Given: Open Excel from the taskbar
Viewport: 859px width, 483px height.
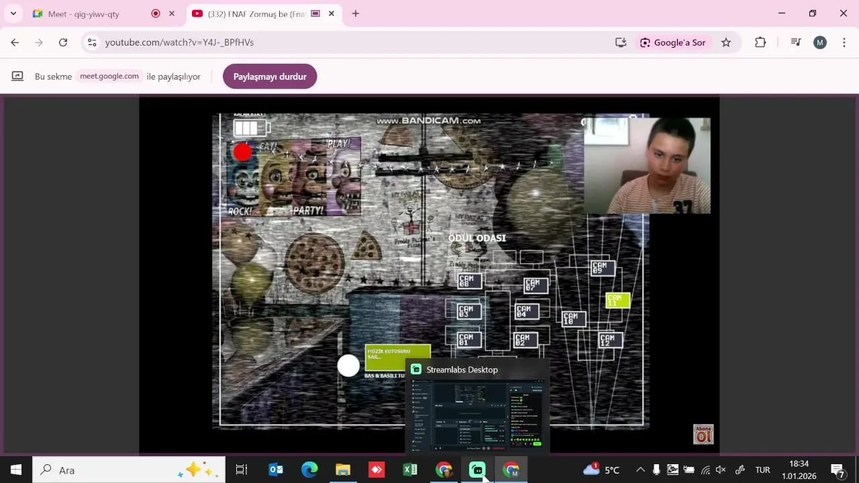Looking at the screenshot, I should point(410,470).
